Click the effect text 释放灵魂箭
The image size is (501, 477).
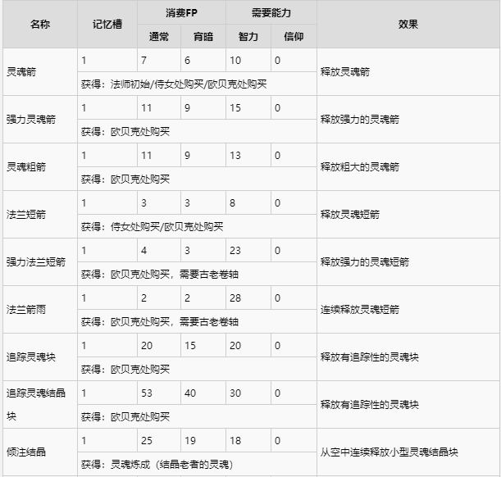tap(345, 72)
